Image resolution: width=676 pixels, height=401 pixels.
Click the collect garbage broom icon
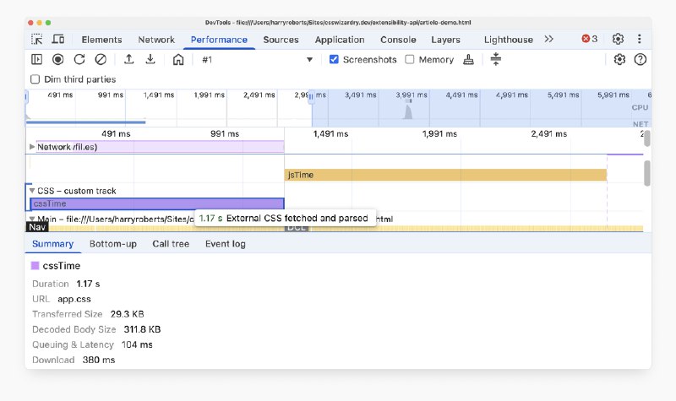(470, 59)
